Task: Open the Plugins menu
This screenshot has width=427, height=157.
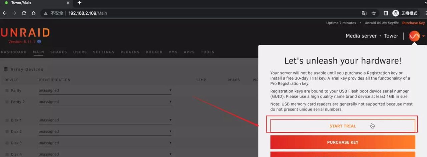Action: coord(130,52)
